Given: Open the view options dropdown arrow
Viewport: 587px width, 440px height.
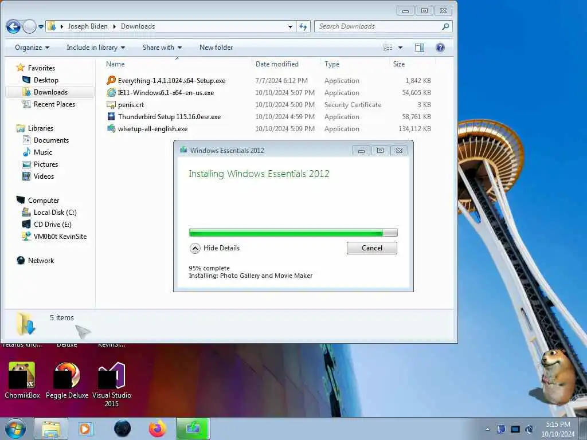Looking at the screenshot, I should click(400, 48).
